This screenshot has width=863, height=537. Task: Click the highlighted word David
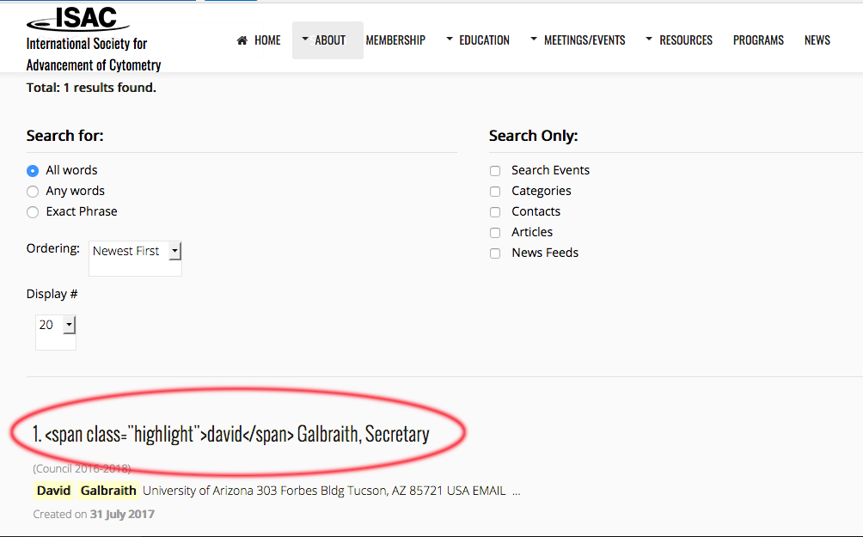pos(53,491)
